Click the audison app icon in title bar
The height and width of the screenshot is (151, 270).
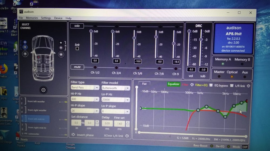(x=21, y=12)
